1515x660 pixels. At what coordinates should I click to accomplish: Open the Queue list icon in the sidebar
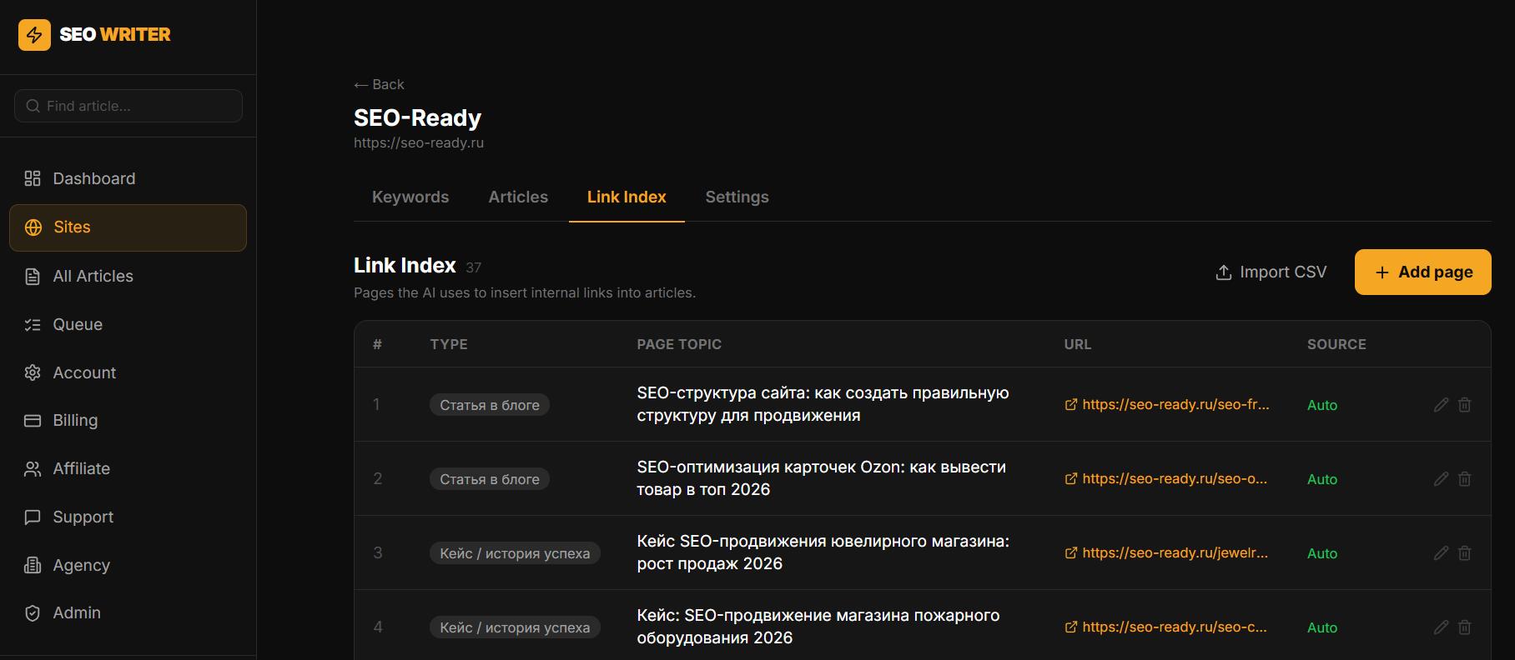pyautogui.click(x=33, y=325)
